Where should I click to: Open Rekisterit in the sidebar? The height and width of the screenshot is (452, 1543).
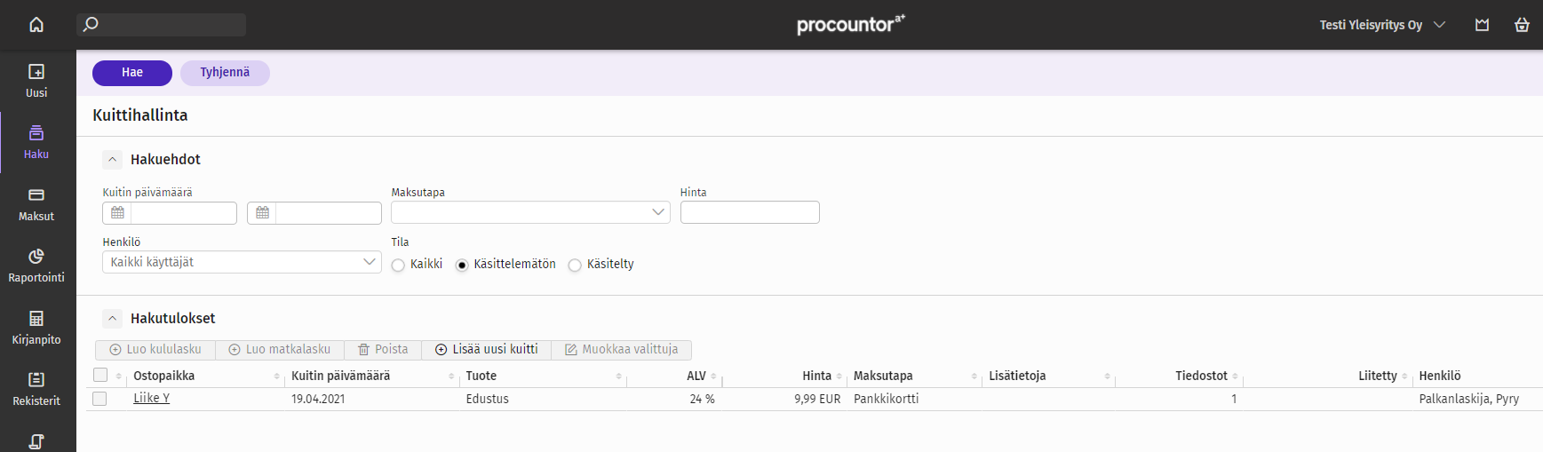pos(36,389)
